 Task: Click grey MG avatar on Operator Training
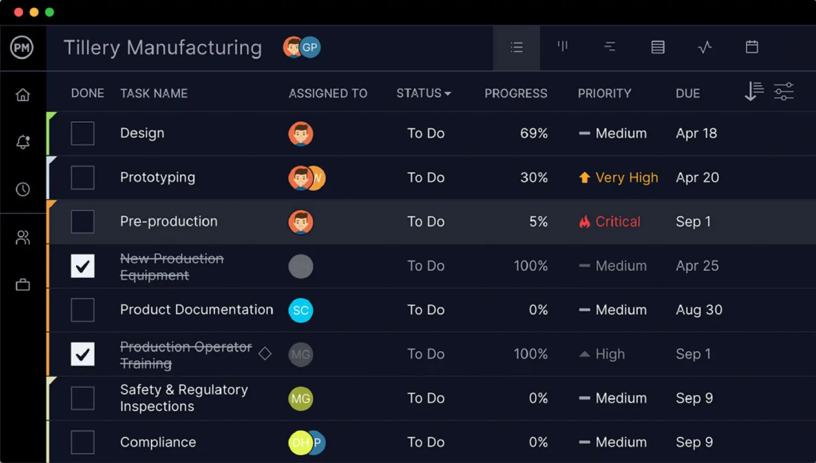tap(301, 354)
